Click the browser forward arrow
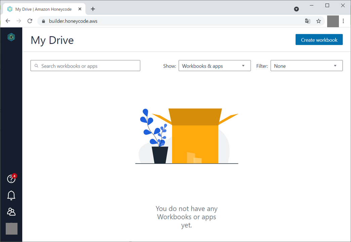 pyautogui.click(x=19, y=21)
